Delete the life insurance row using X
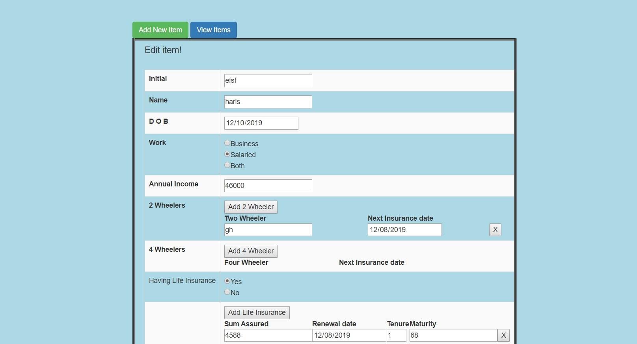 (503, 335)
